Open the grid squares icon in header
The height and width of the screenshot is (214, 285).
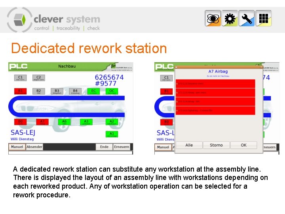pos(264,18)
